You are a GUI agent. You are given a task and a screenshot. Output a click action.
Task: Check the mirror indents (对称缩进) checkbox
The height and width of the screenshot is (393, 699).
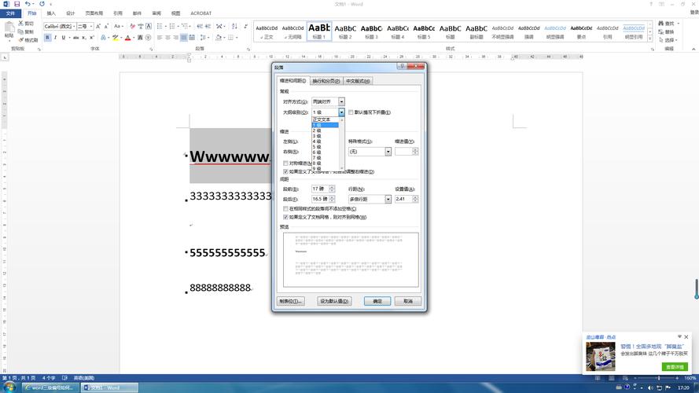point(285,163)
